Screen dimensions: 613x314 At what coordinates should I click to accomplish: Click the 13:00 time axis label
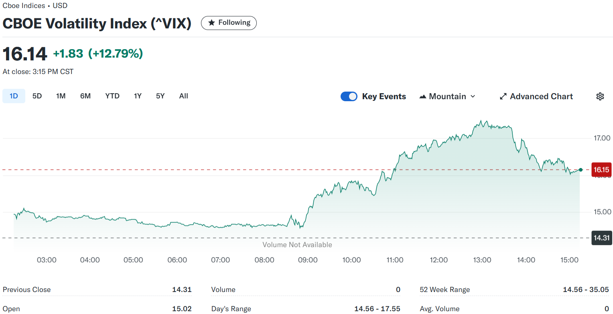coord(482,260)
